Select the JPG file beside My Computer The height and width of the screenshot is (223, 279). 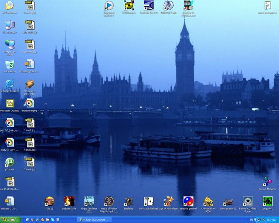(x=30, y=25)
